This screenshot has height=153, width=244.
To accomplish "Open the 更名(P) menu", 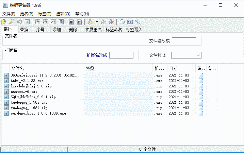I will point(27,14).
